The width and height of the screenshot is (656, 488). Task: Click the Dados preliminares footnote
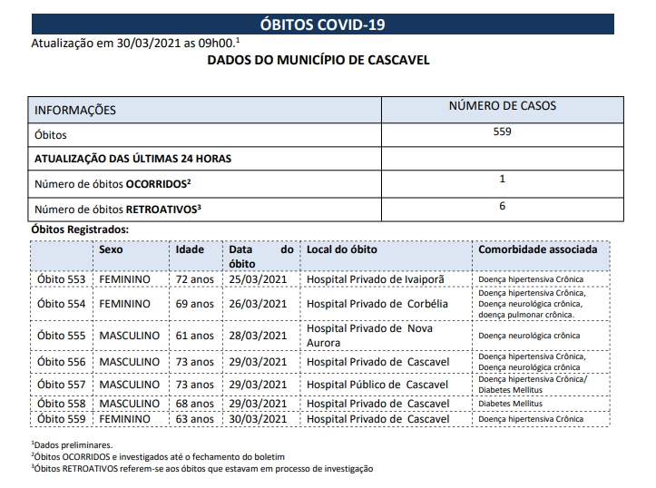point(72,445)
